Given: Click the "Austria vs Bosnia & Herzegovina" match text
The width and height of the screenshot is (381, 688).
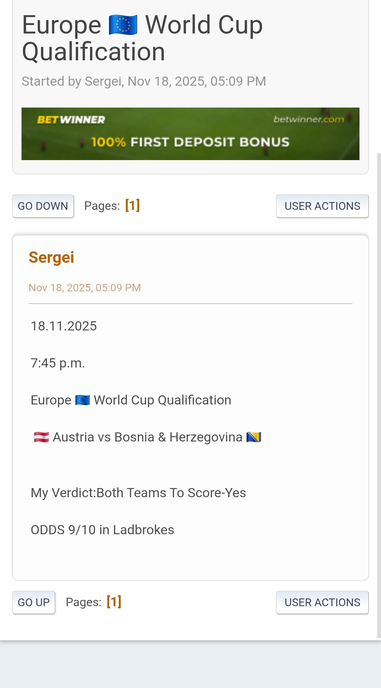Looking at the screenshot, I should coord(147,437).
